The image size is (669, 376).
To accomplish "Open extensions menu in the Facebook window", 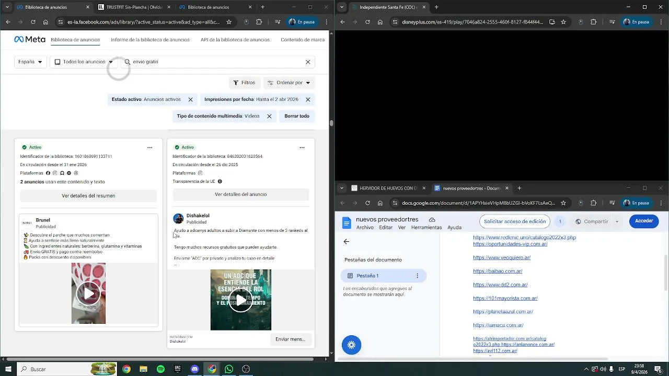I will coord(259,22).
